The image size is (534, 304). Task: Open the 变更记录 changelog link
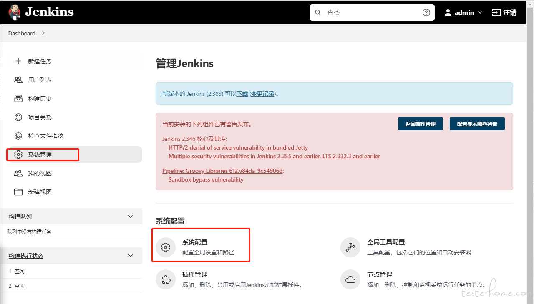pos(263,94)
